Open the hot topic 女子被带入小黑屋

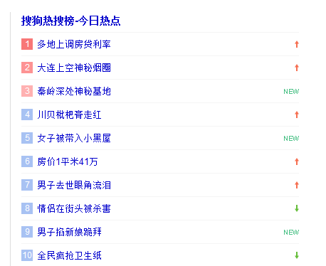tap(74, 138)
